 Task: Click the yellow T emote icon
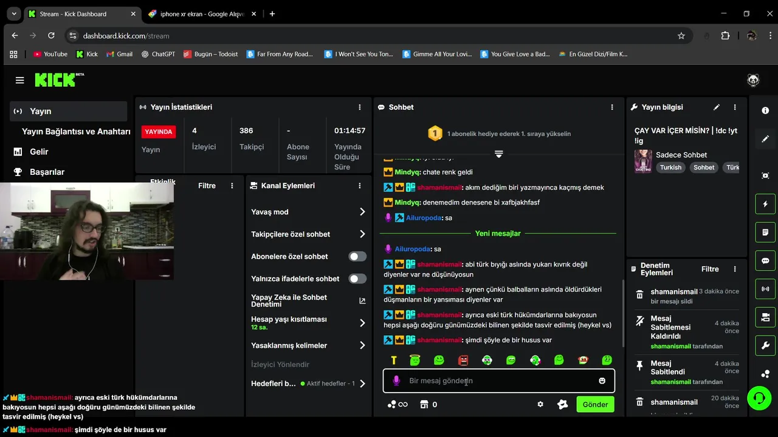393,360
